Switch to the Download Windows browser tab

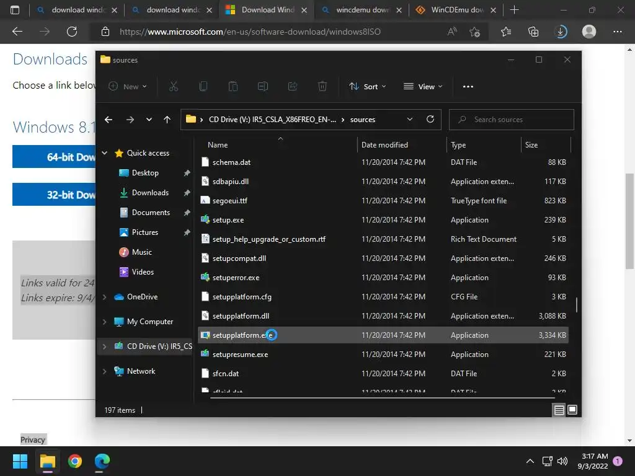(265, 10)
